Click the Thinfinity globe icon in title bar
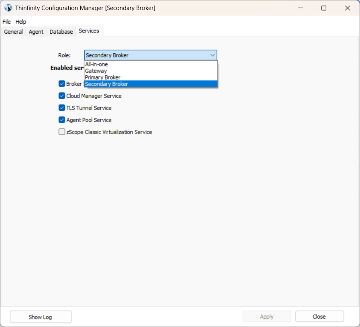Image resolution: width=360 pixels, height=327 pixels. [x=8, y=8]
